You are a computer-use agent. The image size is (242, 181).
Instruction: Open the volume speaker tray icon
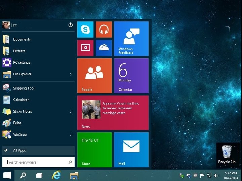coord(216,175)
